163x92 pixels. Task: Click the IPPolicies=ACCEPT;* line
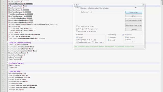click(18, 45)
